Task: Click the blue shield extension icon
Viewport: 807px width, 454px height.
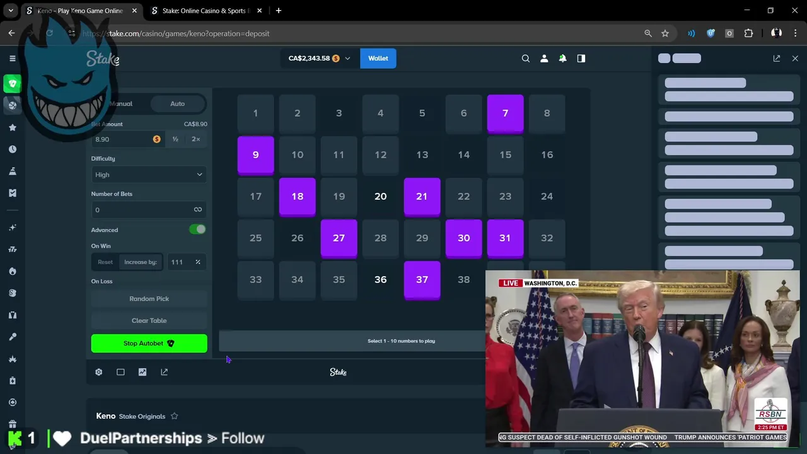Action: pos(711,33)
